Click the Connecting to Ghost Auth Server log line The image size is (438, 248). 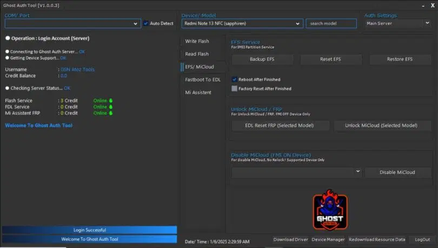45,52
